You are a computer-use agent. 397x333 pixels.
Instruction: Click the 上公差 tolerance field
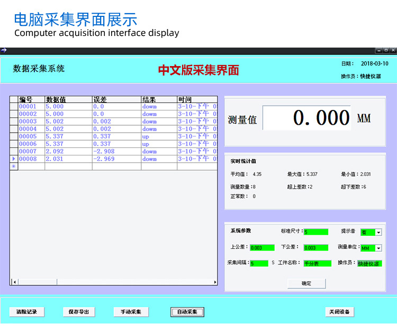click(x=262, y=247)
